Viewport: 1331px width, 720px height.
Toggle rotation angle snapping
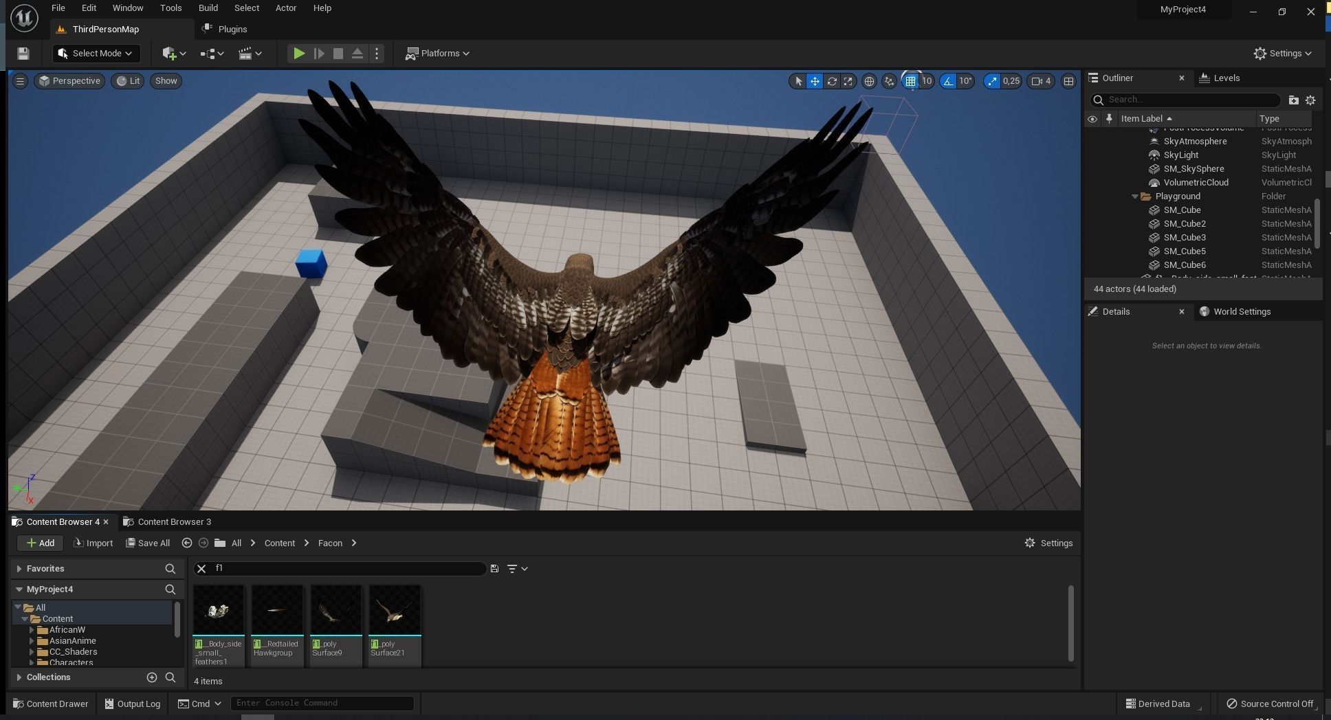(949, 81)
